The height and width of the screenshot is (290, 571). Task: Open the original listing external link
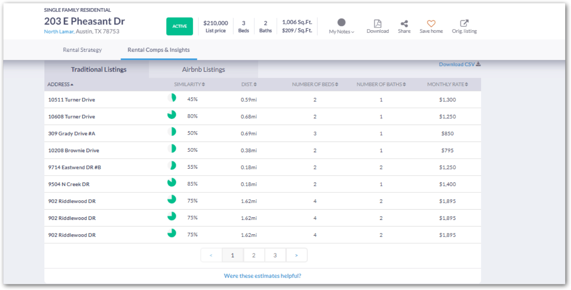[x=464, y=23]
